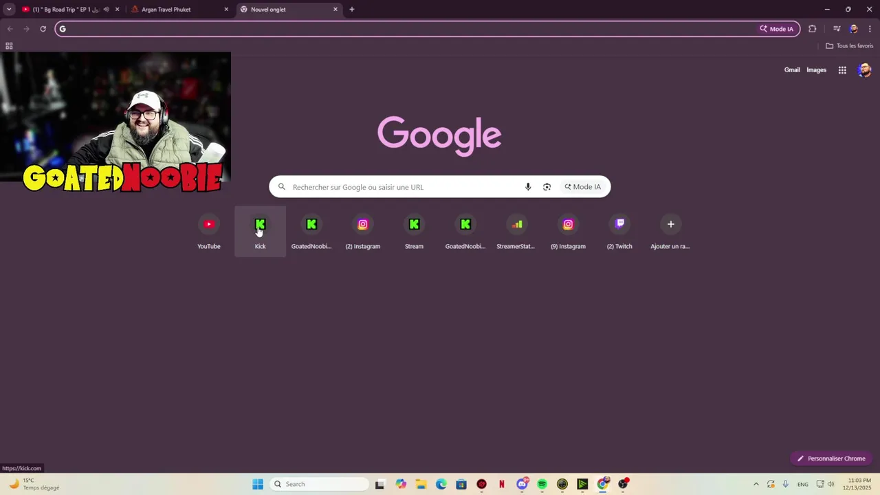Open the ENG language switcher
This screenshot has width=880, height=495.
point(802,484)
